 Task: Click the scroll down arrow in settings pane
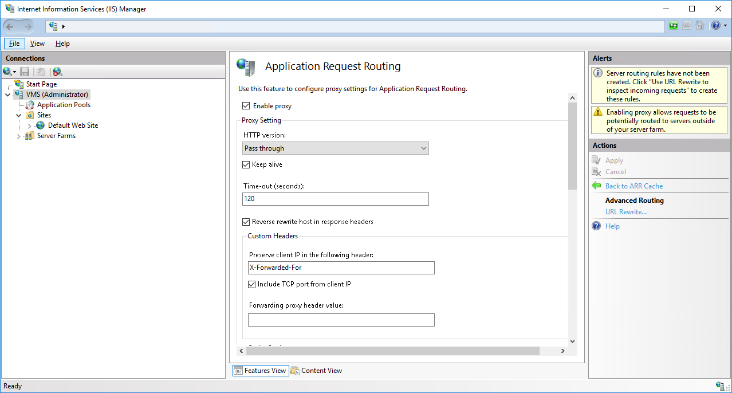tap(573, 341)
